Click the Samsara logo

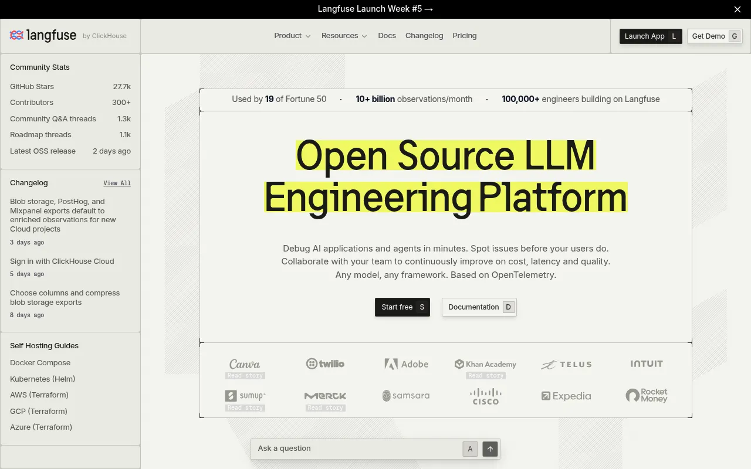click(x=406, y=396)
